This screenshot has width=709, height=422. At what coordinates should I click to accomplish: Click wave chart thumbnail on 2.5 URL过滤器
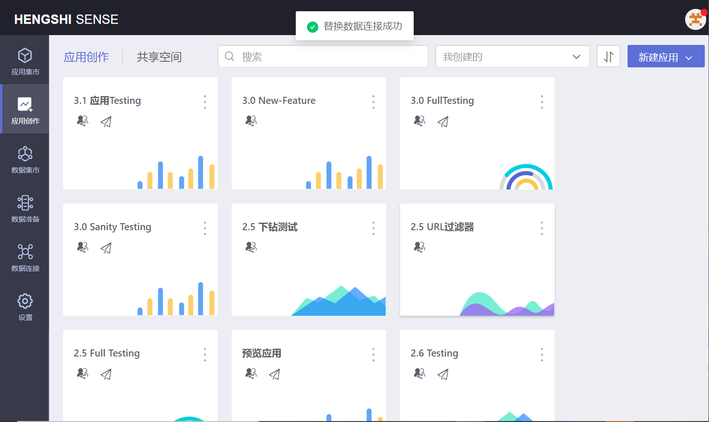507,304
